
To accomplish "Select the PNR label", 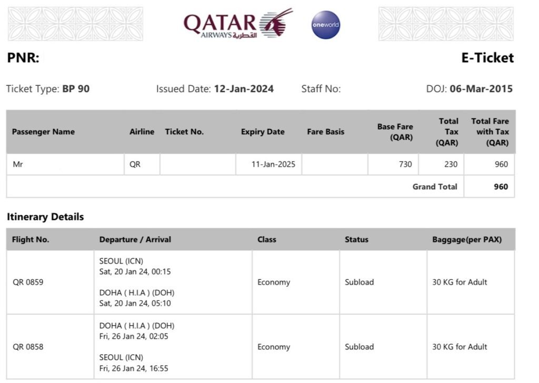I will 23,58.
